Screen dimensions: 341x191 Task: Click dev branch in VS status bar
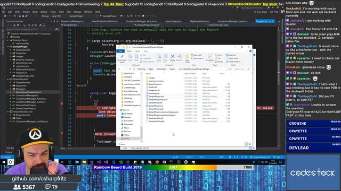point(278,157)
